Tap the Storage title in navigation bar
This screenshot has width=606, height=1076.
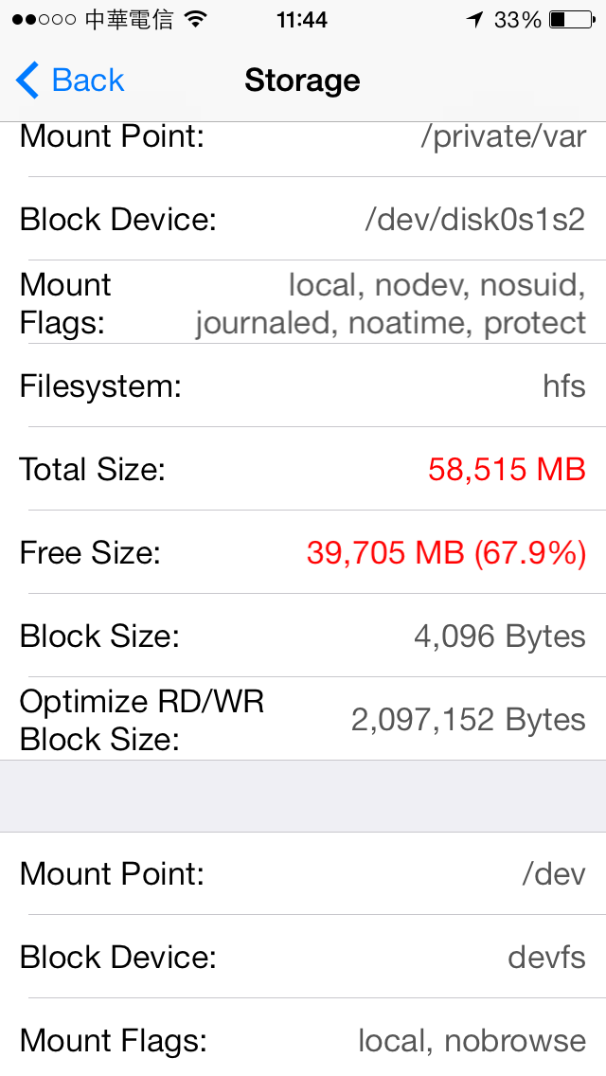(302, 81)
